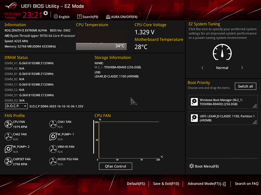Viewport: 261px width, 195px height.
Task: Click the 1979 RPM CPU fan reading
Action: tap(20, 127)
